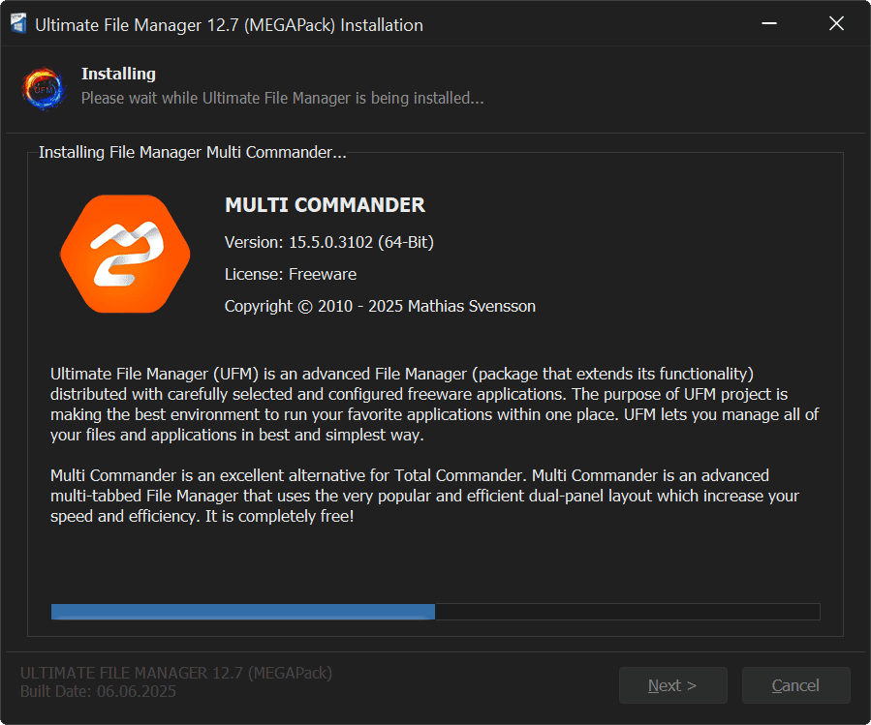
Task: Click the UFM flame logo in header
Action: point(44,87)
